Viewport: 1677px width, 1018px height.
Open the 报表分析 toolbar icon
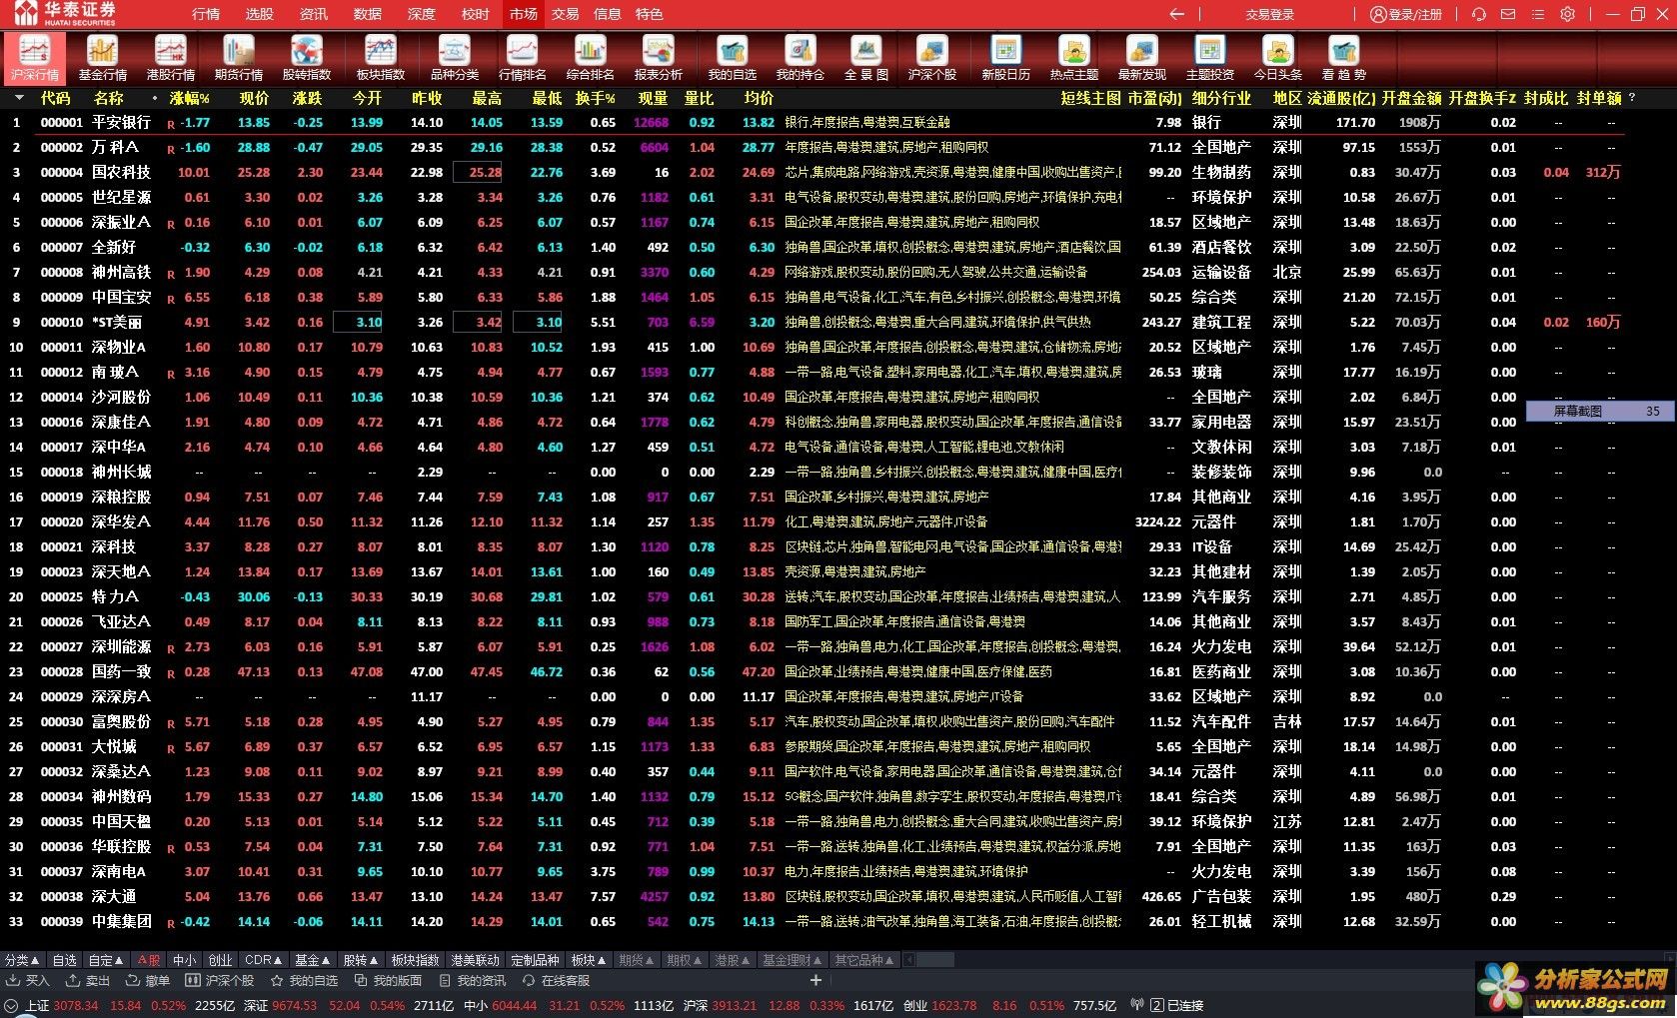659,58
